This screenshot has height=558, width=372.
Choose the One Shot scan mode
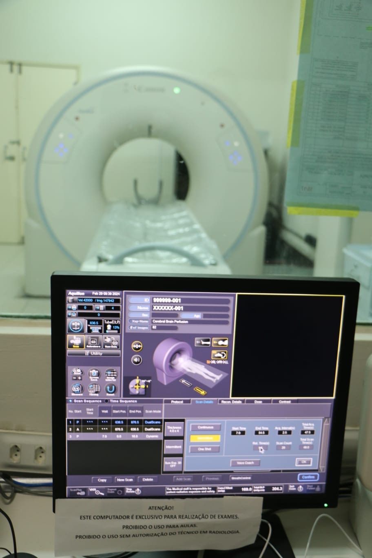[205, 449]
